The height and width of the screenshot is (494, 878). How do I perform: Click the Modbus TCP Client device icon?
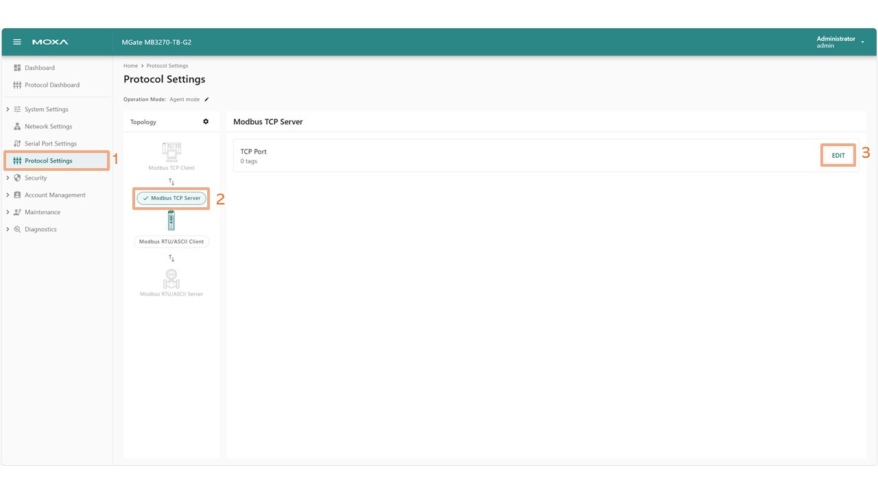click(x=171, y=151)
